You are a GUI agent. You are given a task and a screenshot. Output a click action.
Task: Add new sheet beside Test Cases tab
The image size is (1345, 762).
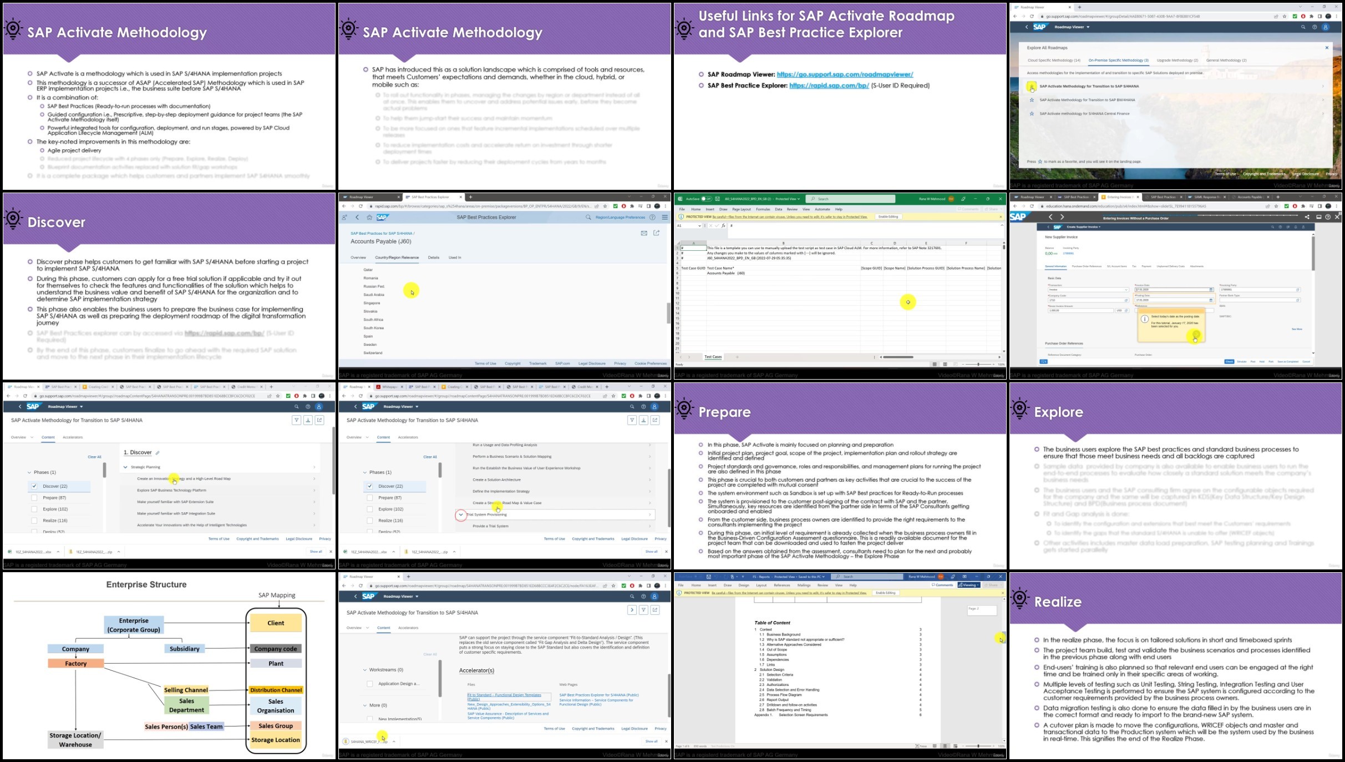point(737,357)
